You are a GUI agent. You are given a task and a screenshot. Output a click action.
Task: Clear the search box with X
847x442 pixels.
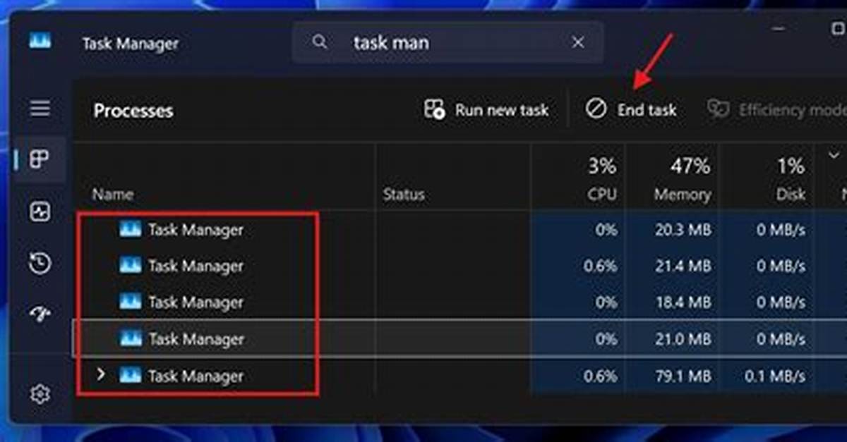(x=578, y=42)
